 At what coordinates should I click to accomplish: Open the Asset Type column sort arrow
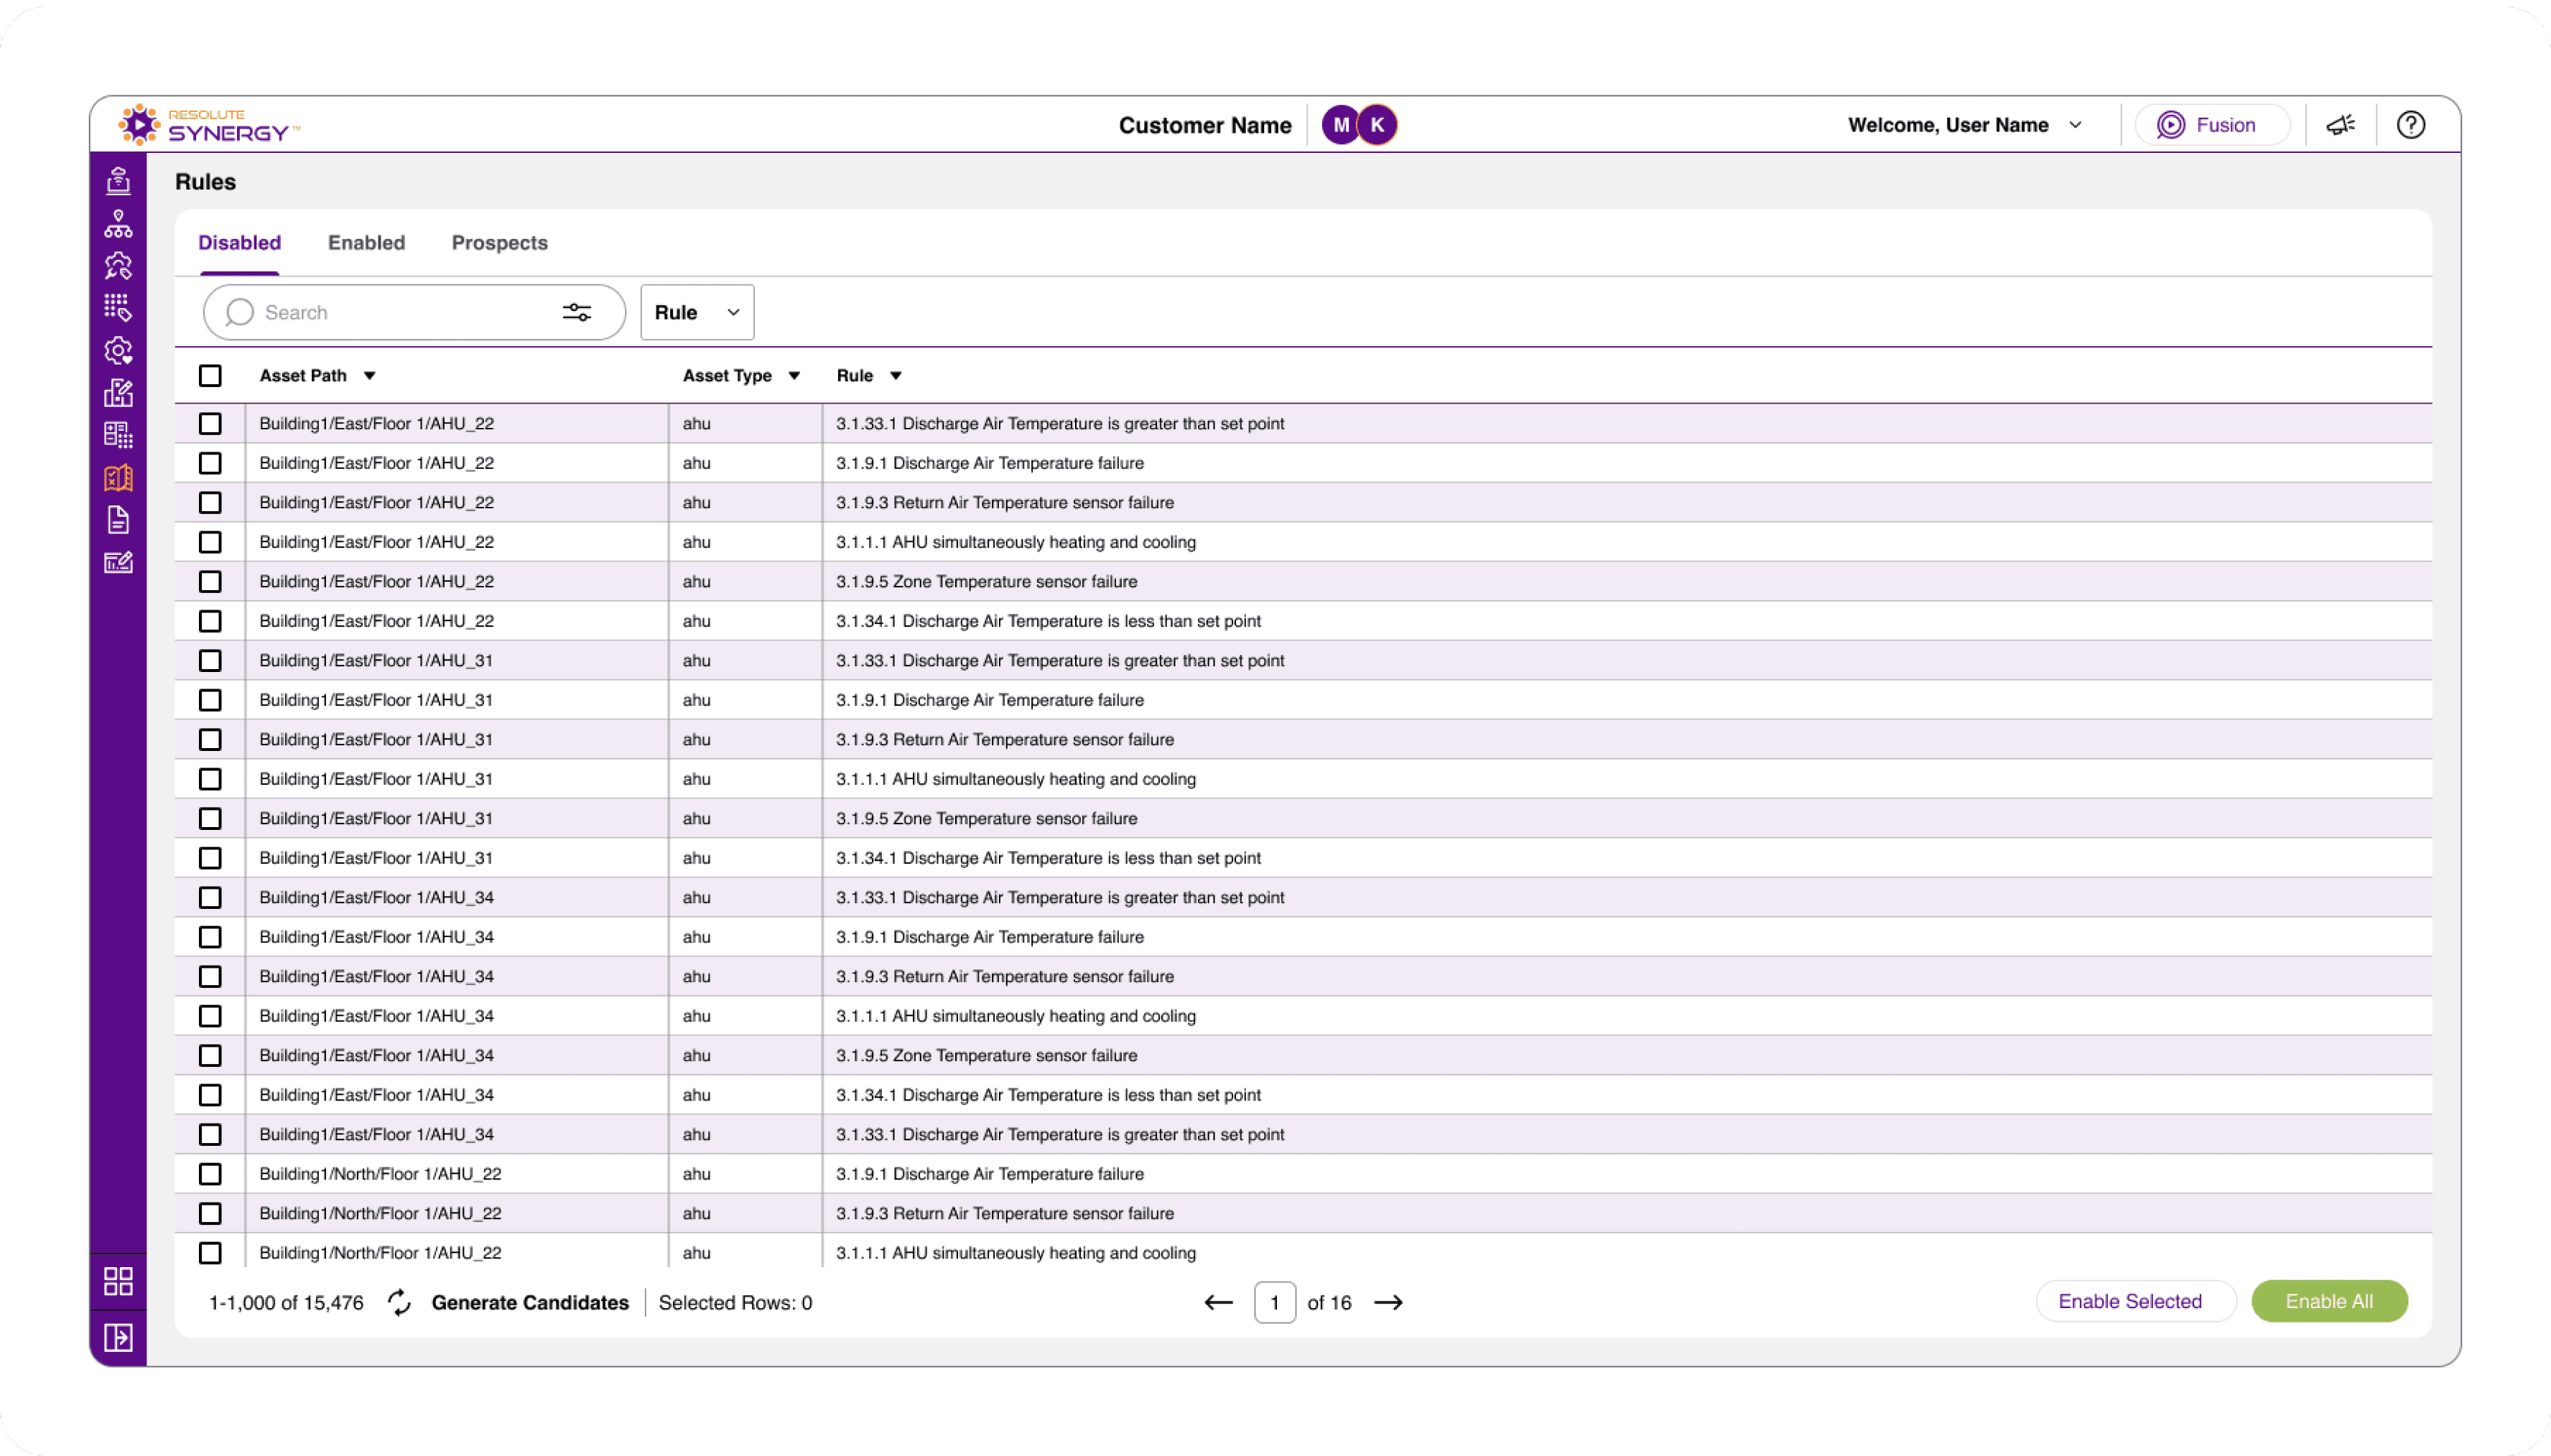click(794, 376)
